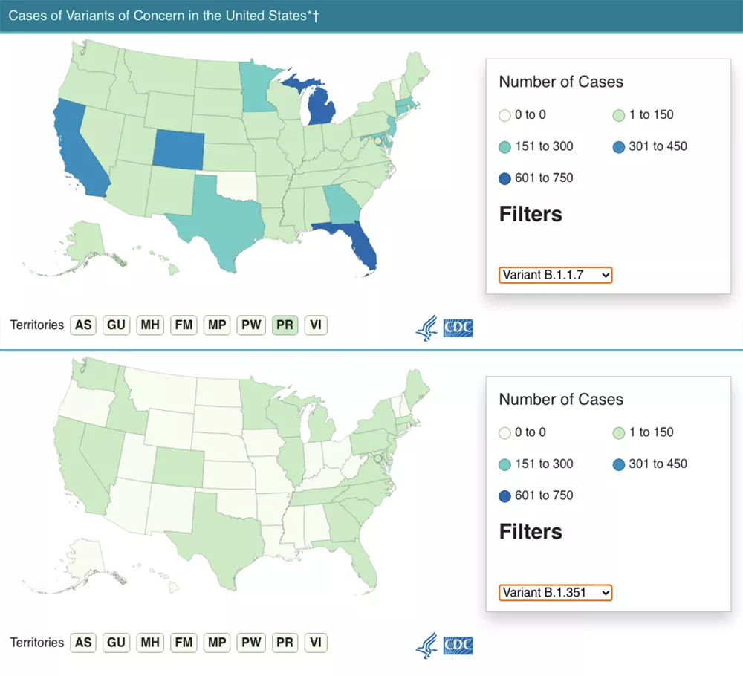This screenshot has width=743, height=676.
Task: Click the "Number of Cases" heading in the top legend
Action: click(561, 82)
